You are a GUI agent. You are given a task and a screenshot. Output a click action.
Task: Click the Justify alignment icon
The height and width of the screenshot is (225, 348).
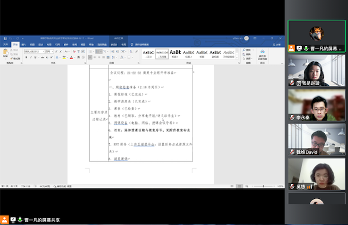pos(104,57)
